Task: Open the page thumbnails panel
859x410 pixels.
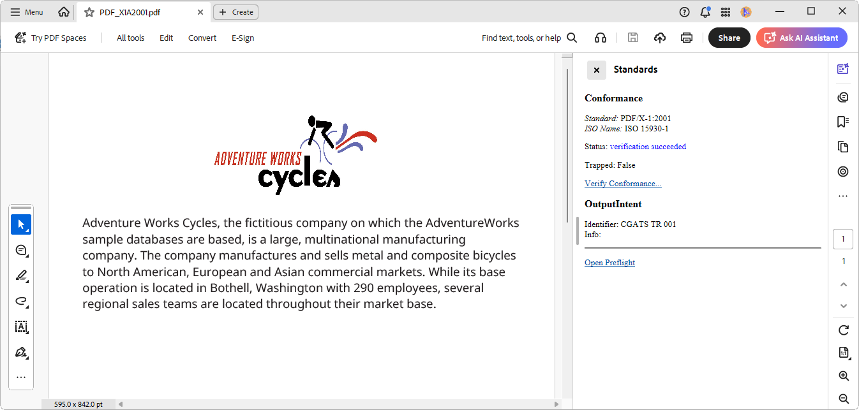Action: pyautogui.click(x=843, y=147)
